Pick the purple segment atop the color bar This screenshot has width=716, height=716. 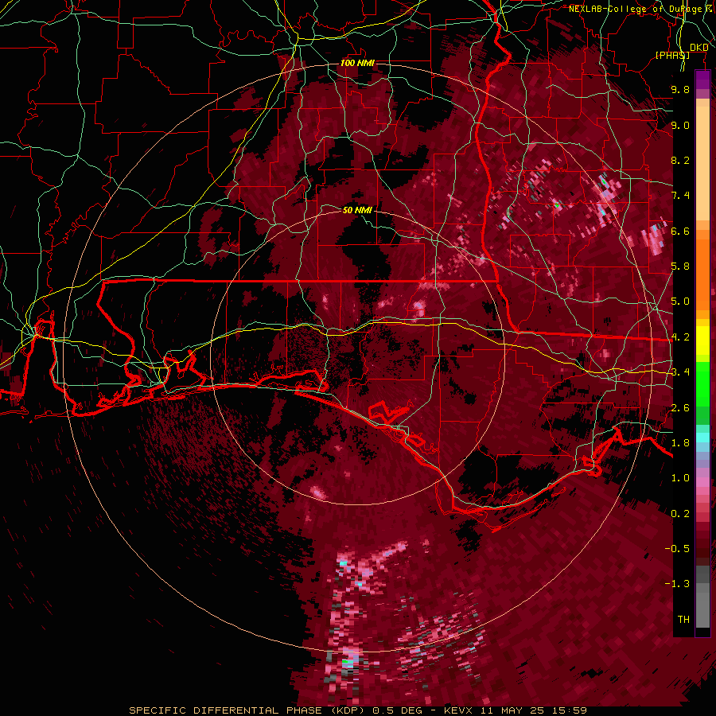click(x=702, y=80)
